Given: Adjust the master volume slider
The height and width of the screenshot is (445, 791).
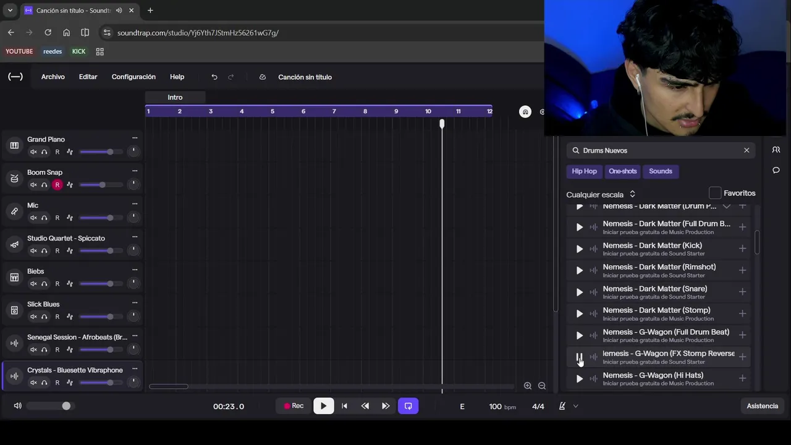Looking at the screenshot, I should coord(49,406).
